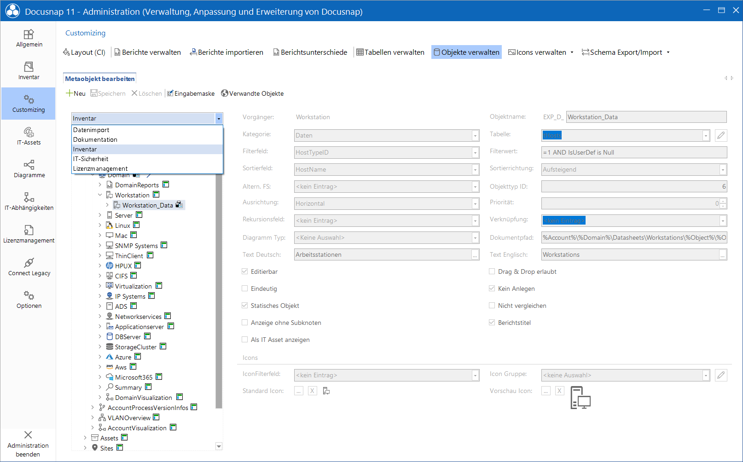
Task: Click the Speichern button
Action: (x=108, y=93)
